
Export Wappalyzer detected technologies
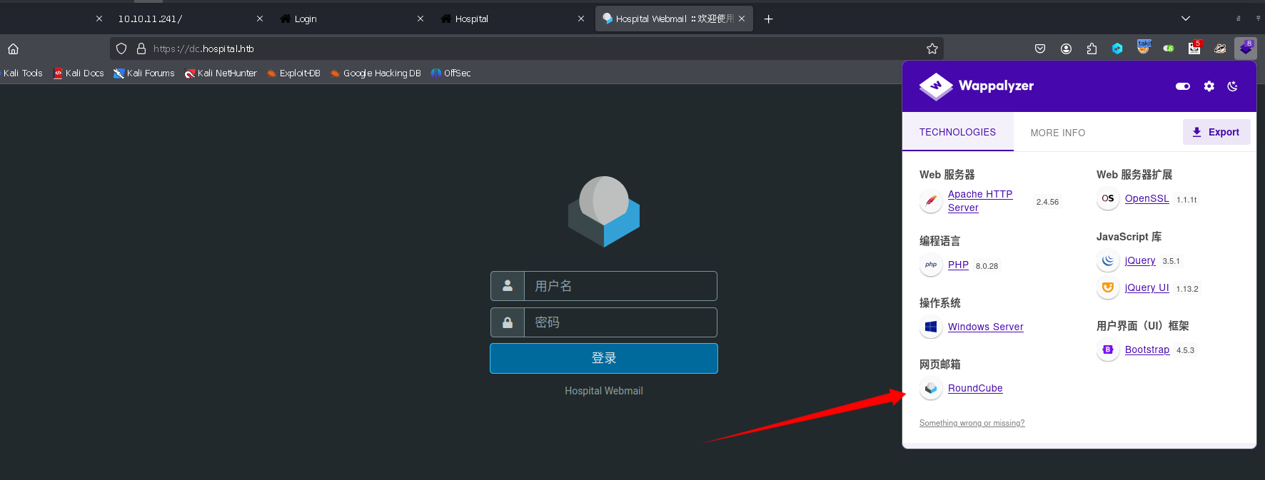pyautogui.click(x=1216, y=132)
